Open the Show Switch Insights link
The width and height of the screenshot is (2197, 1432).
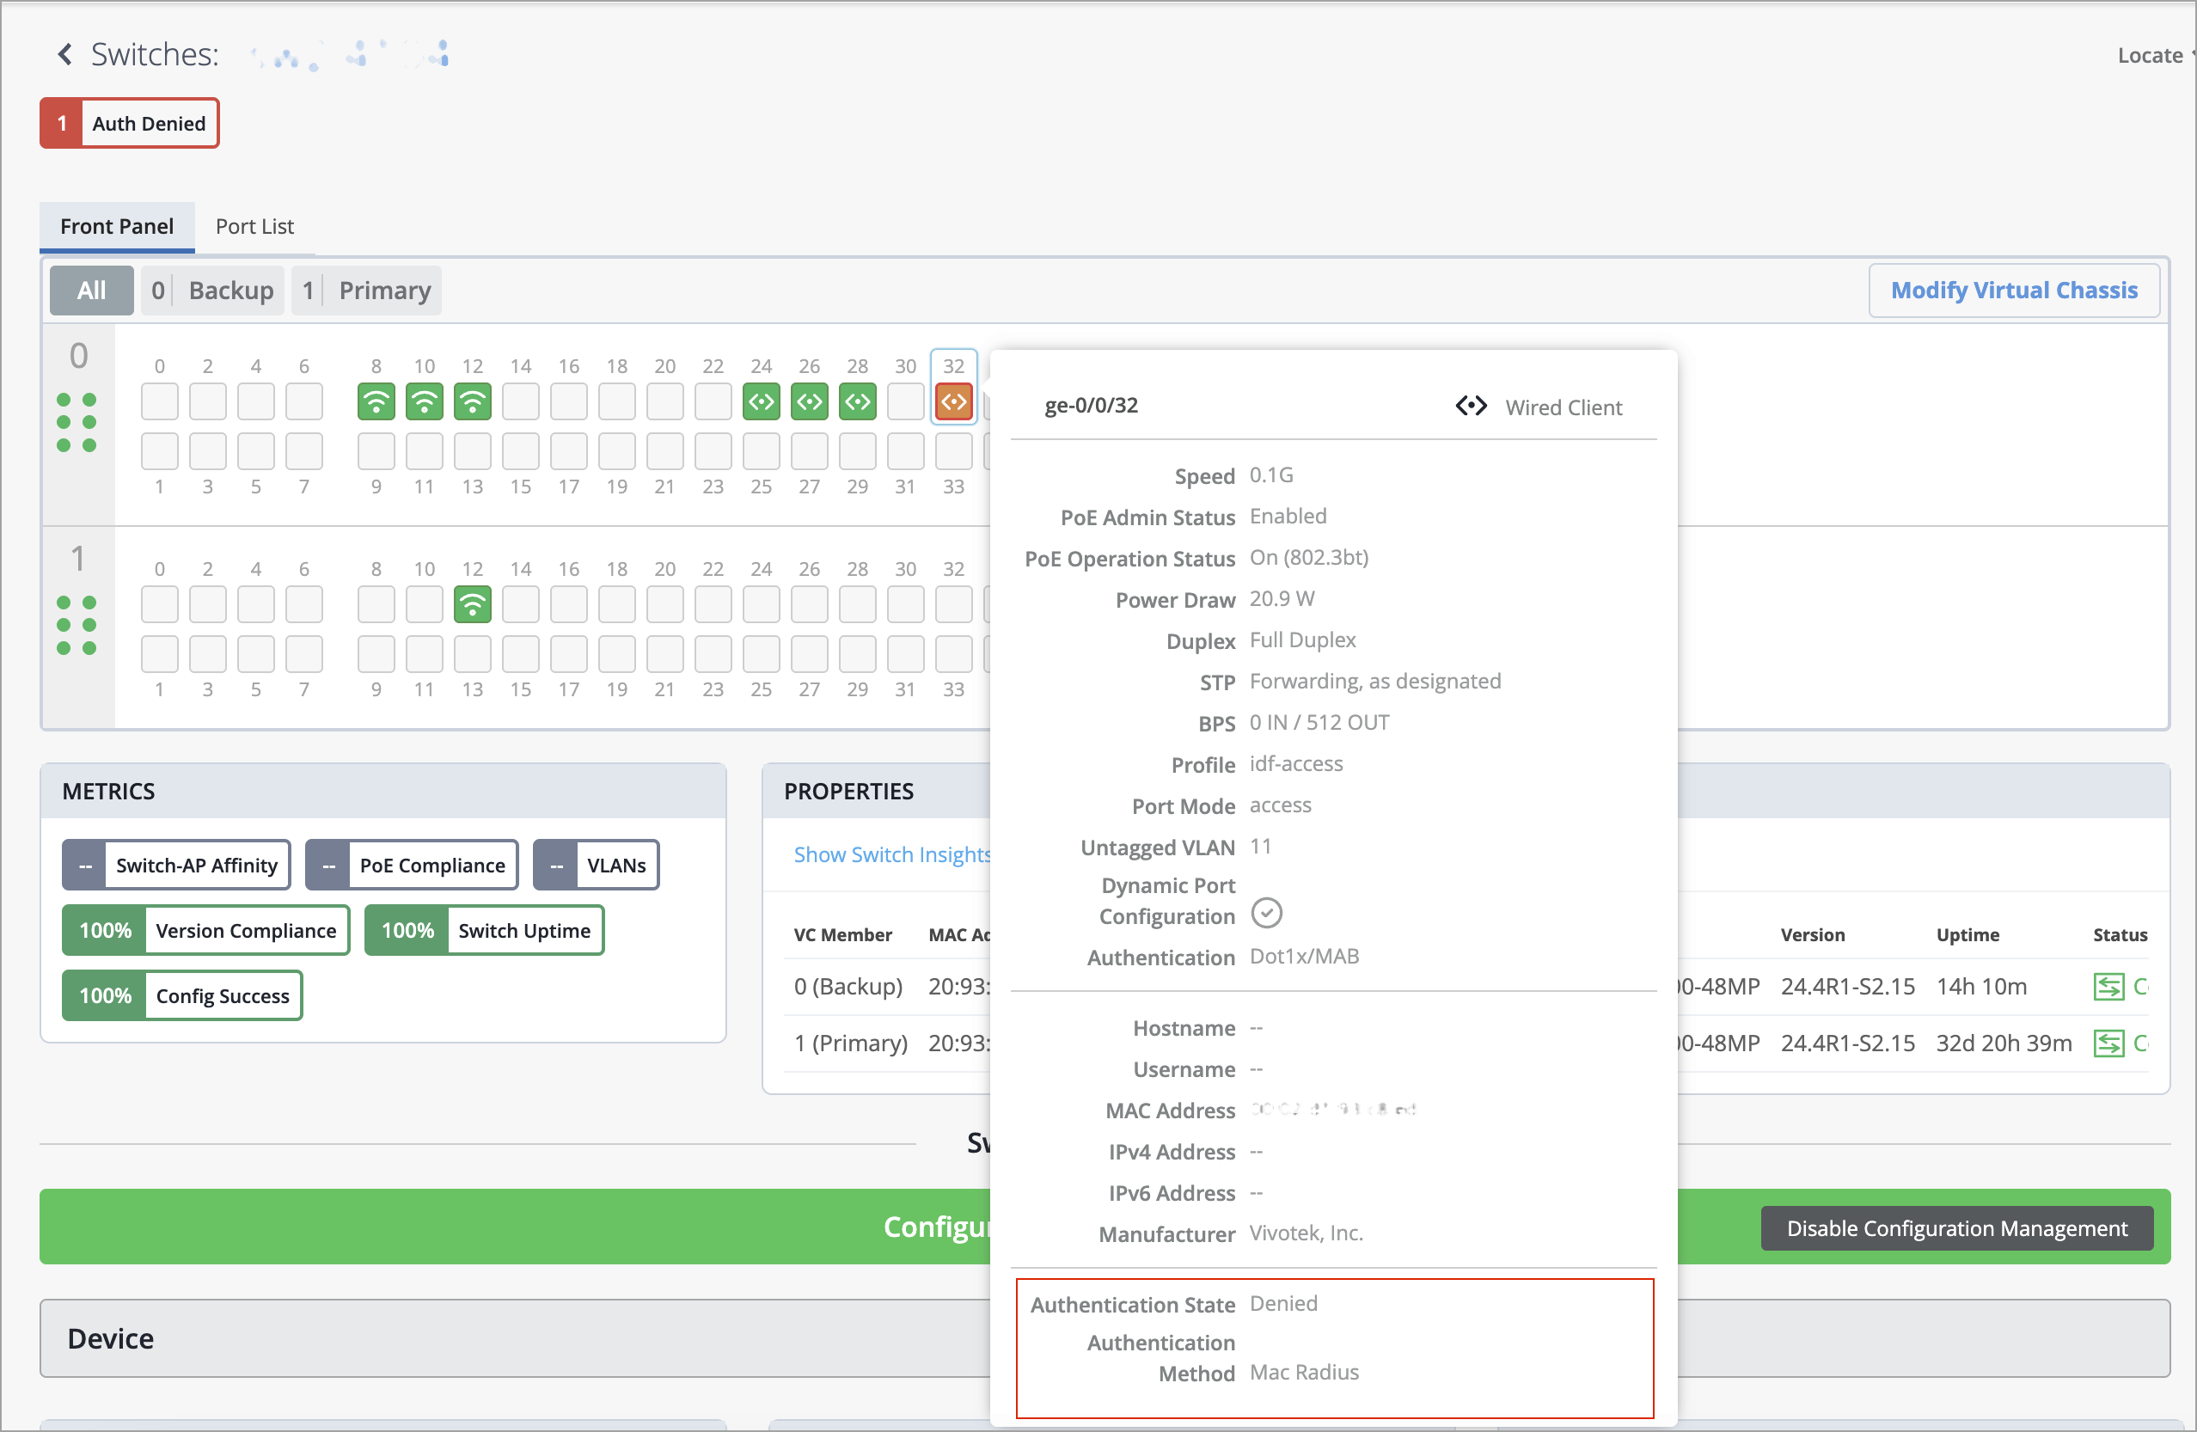(x=890, y=854)
